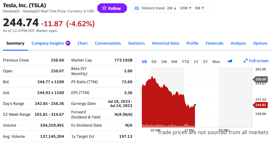The height and width of the screenshot is (145, 271).
Task: Select the 1Y chart range
Action: tap(196, 61)
